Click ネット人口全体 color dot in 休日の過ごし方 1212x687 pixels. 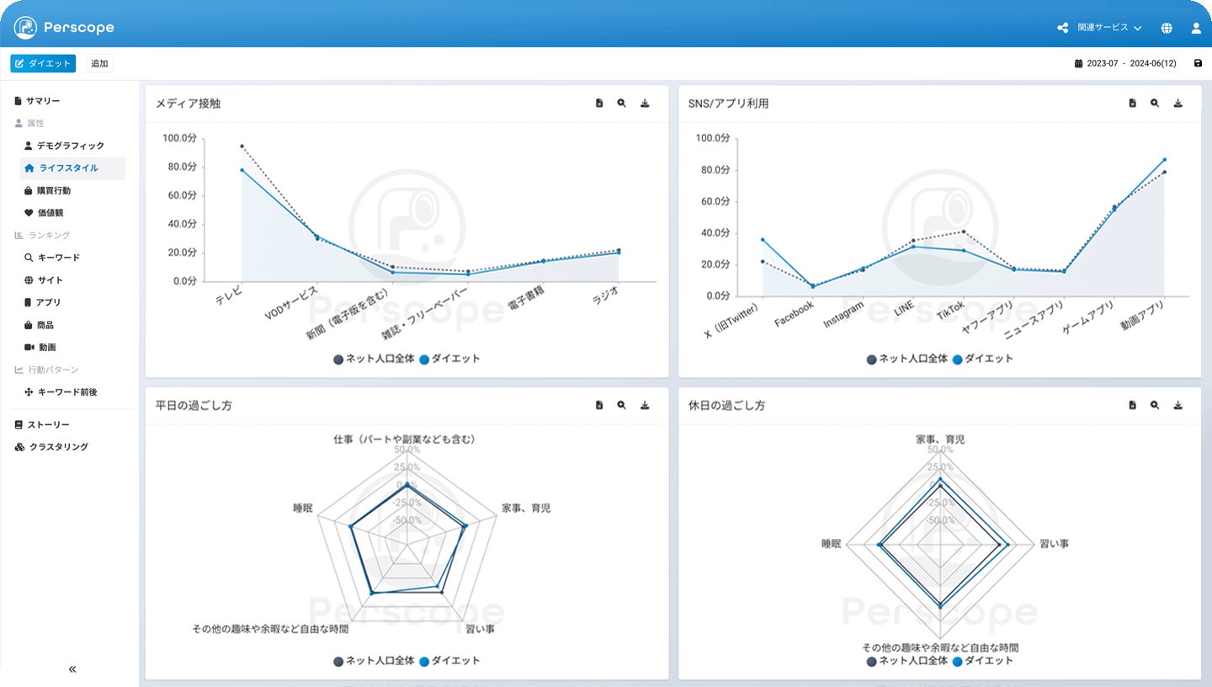point(871,661)
